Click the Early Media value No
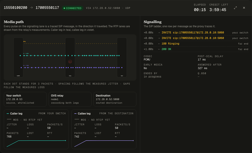 tap(145, 68)
